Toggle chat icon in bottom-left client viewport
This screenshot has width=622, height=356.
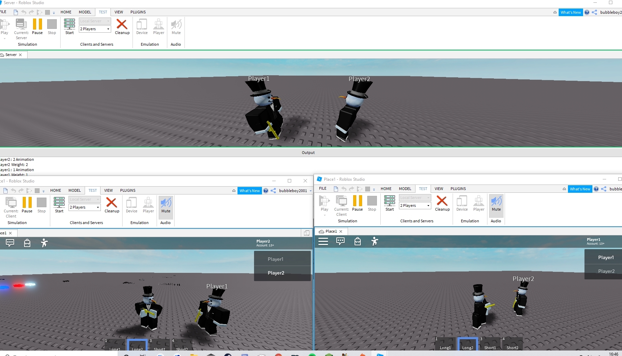10,243
